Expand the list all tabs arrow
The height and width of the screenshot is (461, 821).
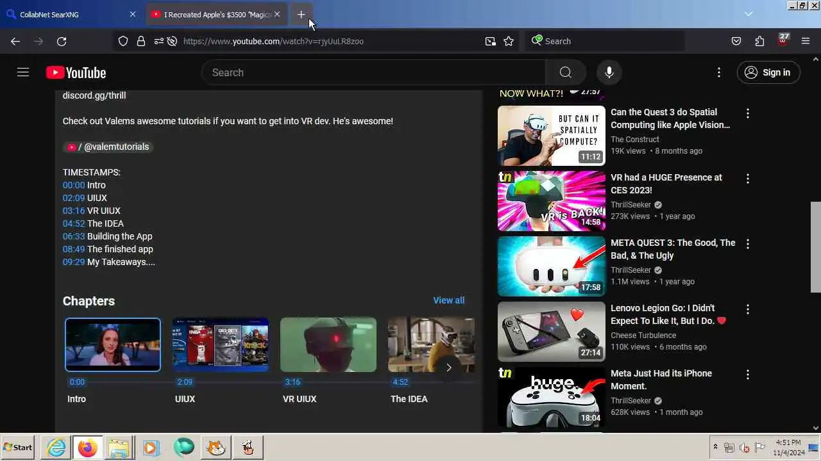749,14
